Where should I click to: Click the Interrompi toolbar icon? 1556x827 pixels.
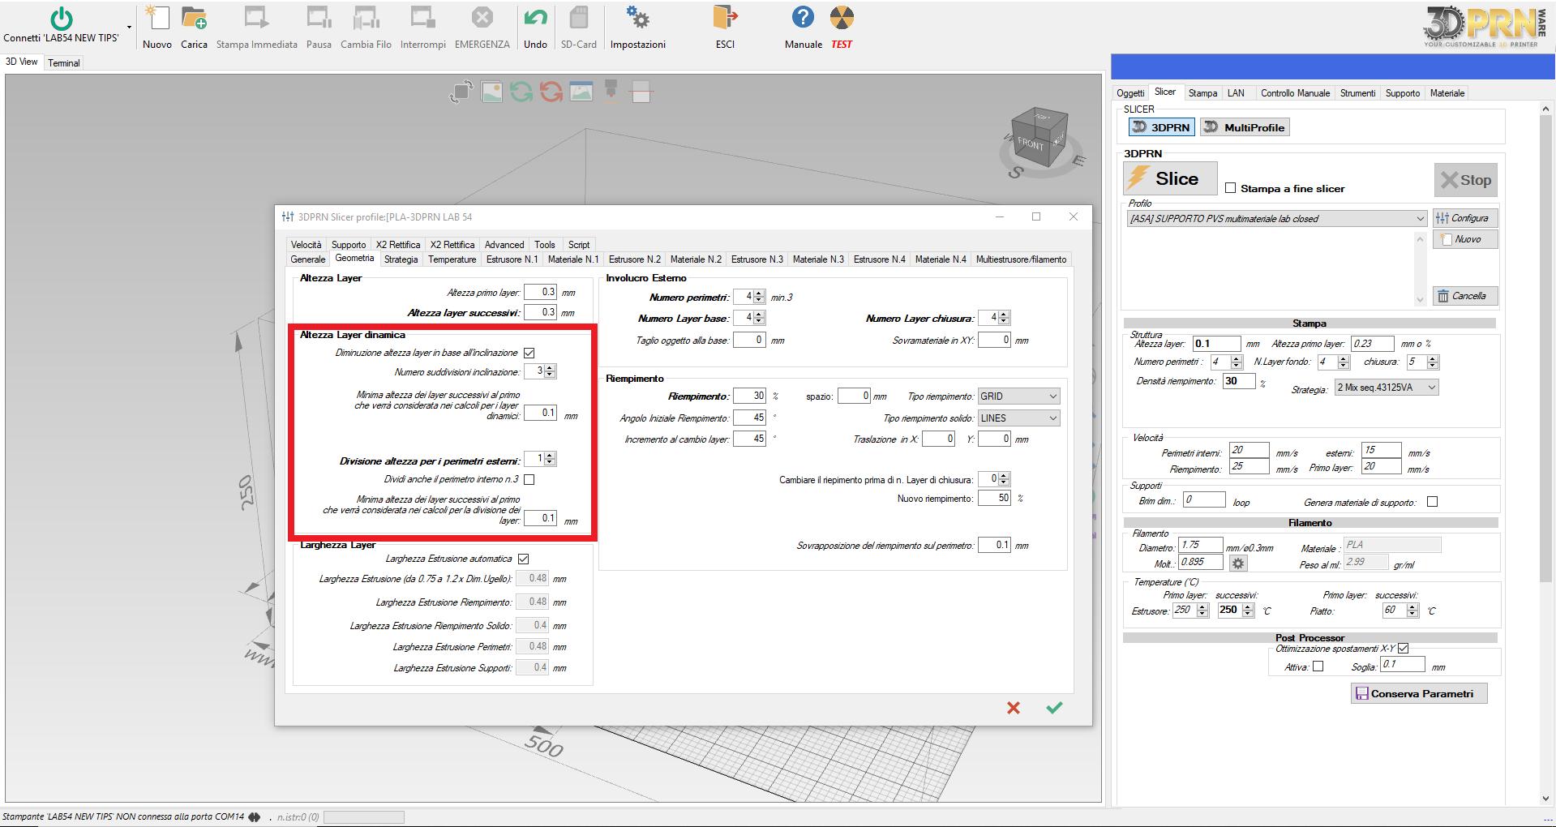(x=422, y=18)
